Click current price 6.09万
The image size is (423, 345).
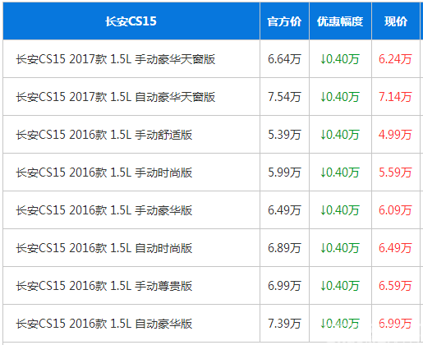tap(395, 210)
